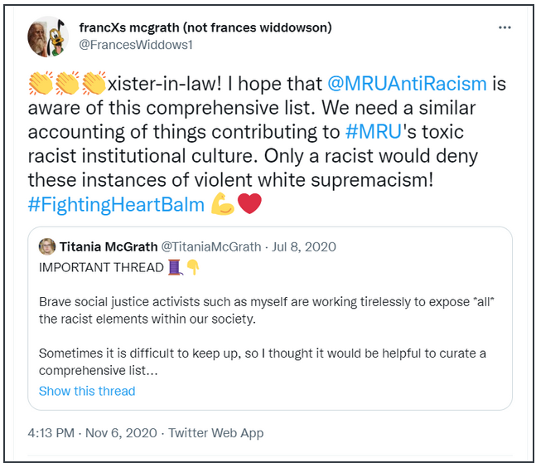This screenshot has height=463, width=536.
Task: Click the @TitaniaMcGrath handle
Action: [211, 246]
